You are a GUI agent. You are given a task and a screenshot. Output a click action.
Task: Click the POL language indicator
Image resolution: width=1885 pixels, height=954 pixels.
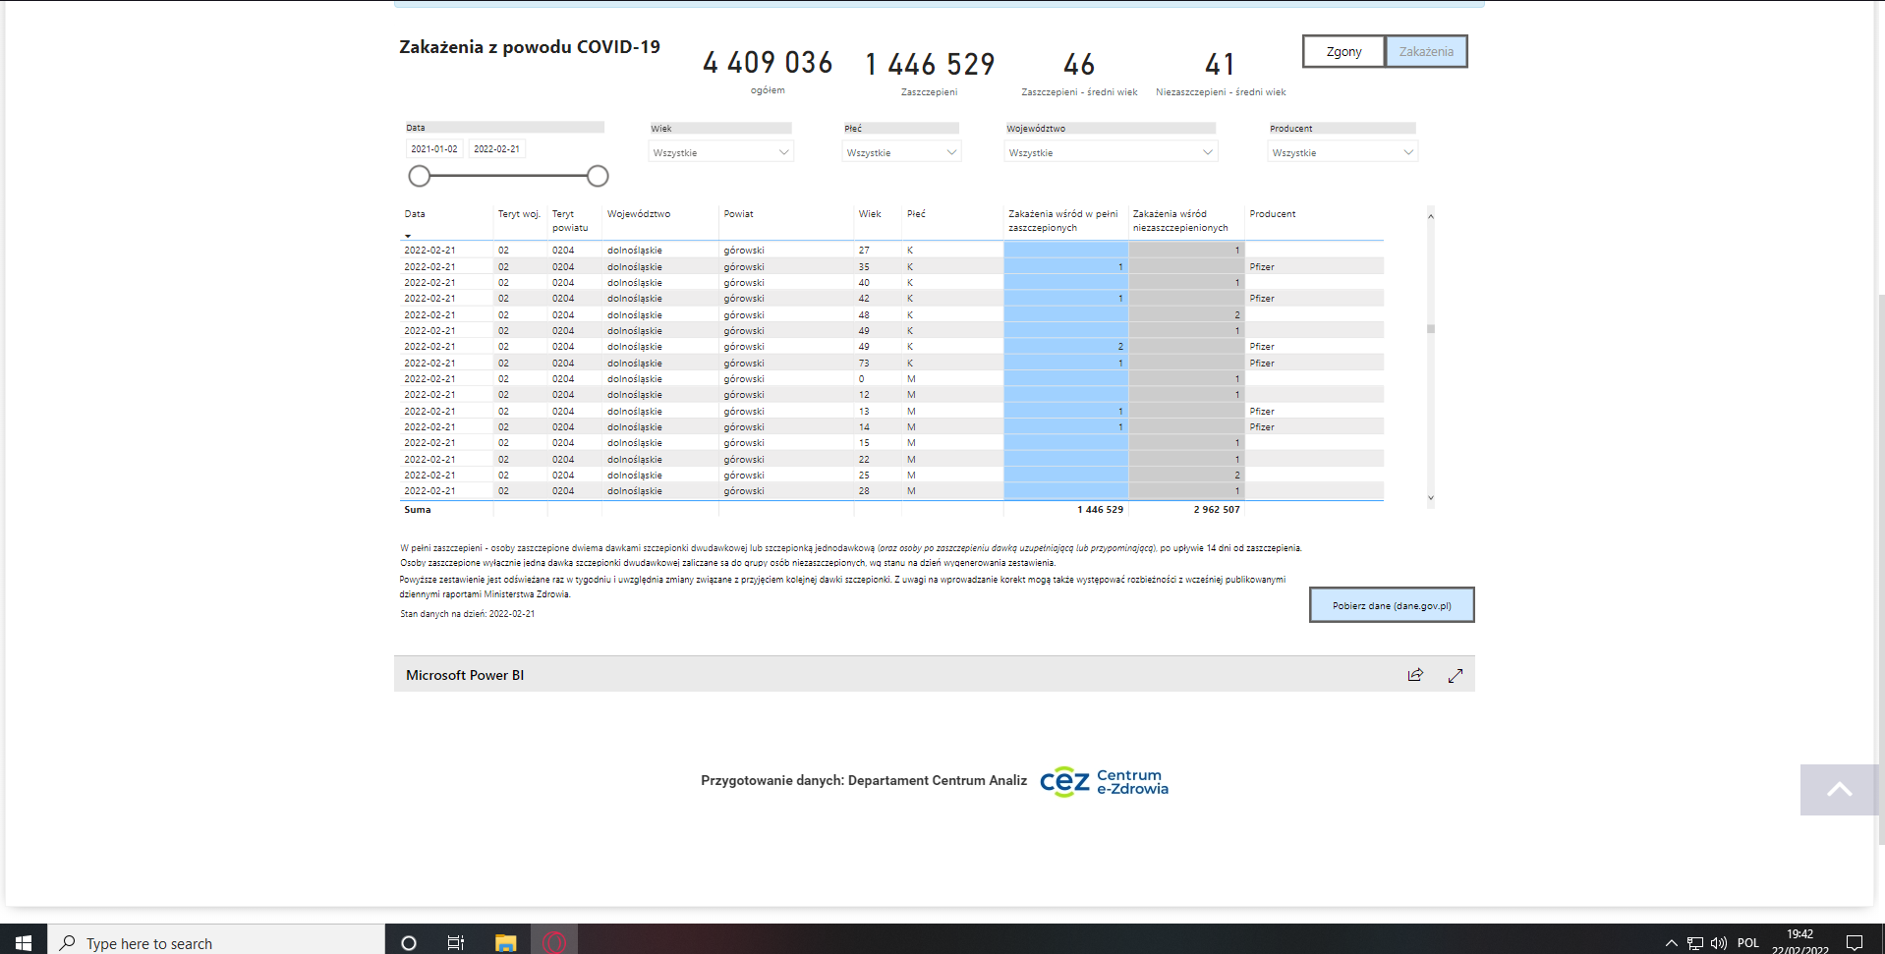(1748, 942)
